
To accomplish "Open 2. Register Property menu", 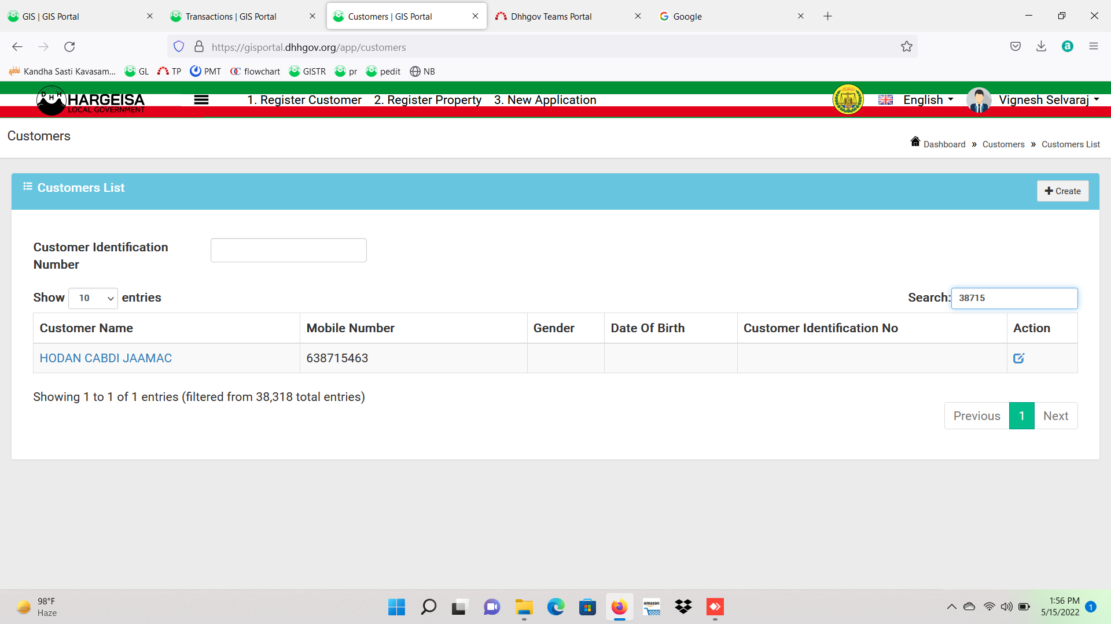I will pos(428,100).
